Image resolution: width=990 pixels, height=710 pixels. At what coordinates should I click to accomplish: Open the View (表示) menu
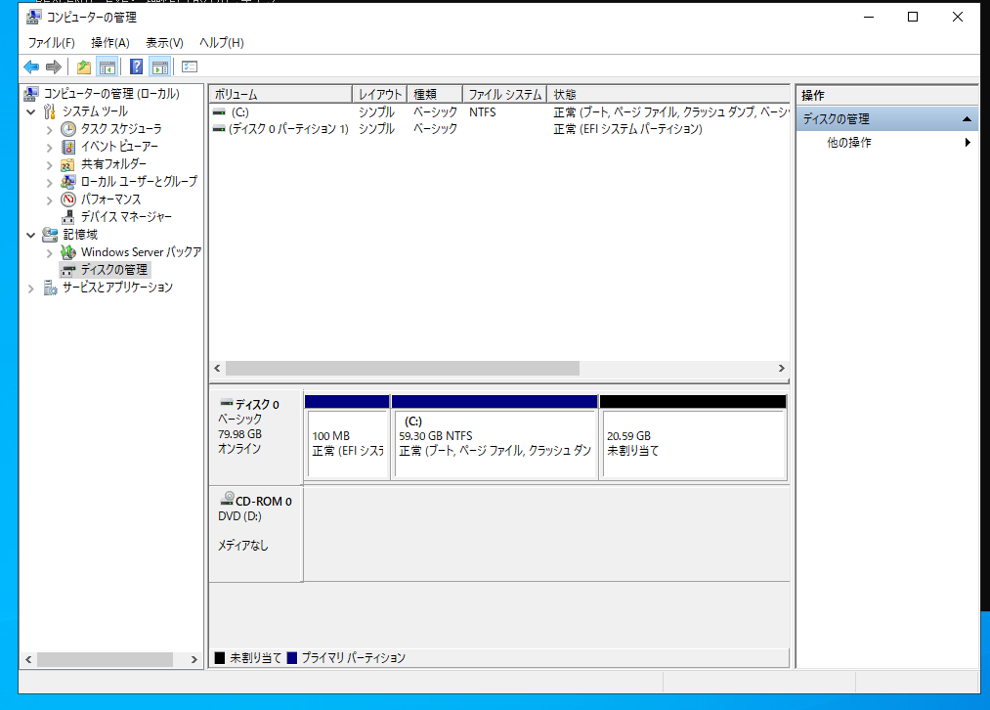[164, 42]
